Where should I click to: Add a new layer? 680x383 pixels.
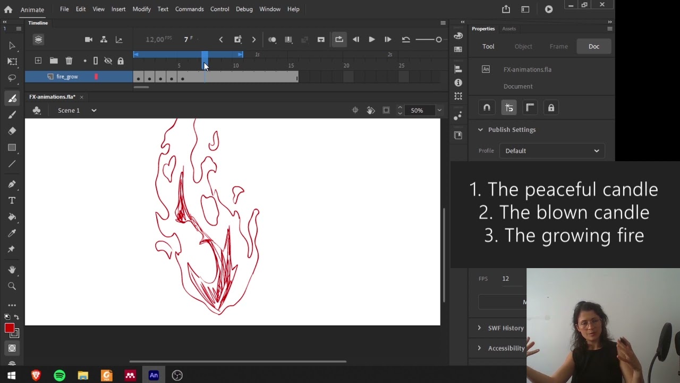click(38, 61)
